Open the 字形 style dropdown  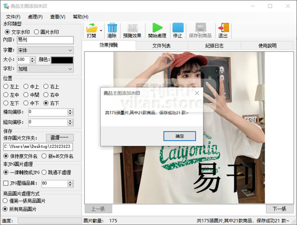coord(70,69)
